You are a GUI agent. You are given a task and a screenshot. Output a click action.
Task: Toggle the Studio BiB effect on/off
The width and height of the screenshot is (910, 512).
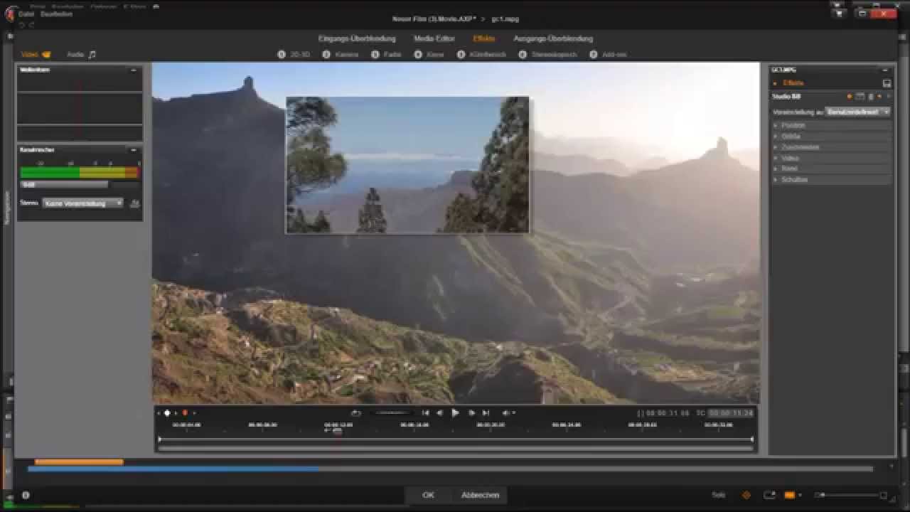(850, 96)
